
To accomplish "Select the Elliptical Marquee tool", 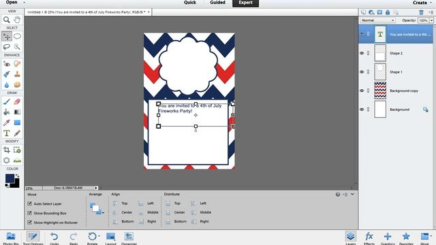I will click(x=17, y=36).
